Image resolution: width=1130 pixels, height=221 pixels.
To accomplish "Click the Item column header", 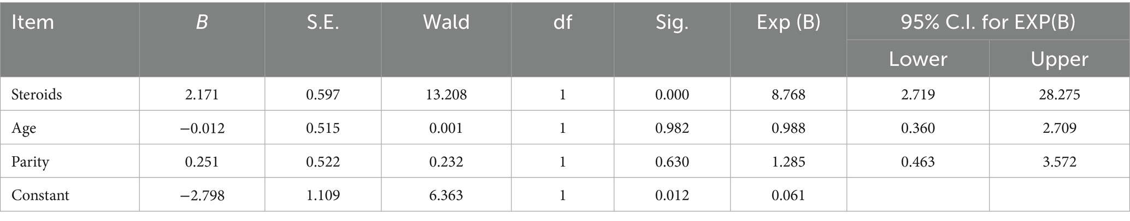I will point(33,23).
